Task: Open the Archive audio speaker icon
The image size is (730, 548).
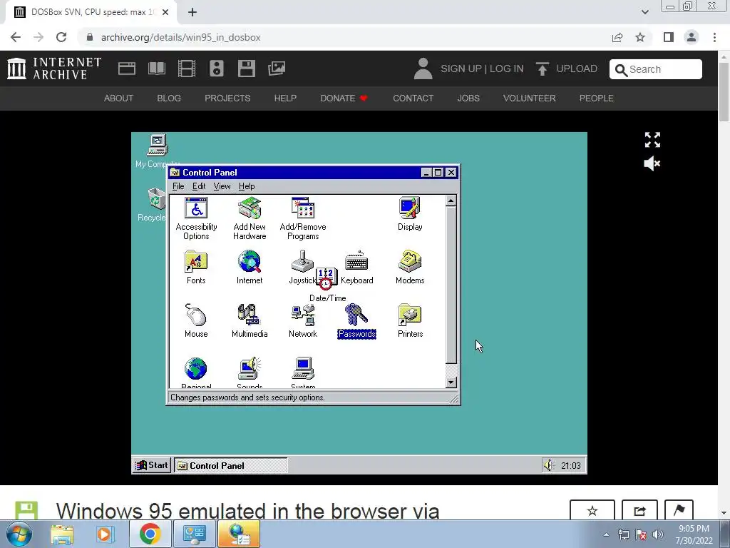Action: 217,68
